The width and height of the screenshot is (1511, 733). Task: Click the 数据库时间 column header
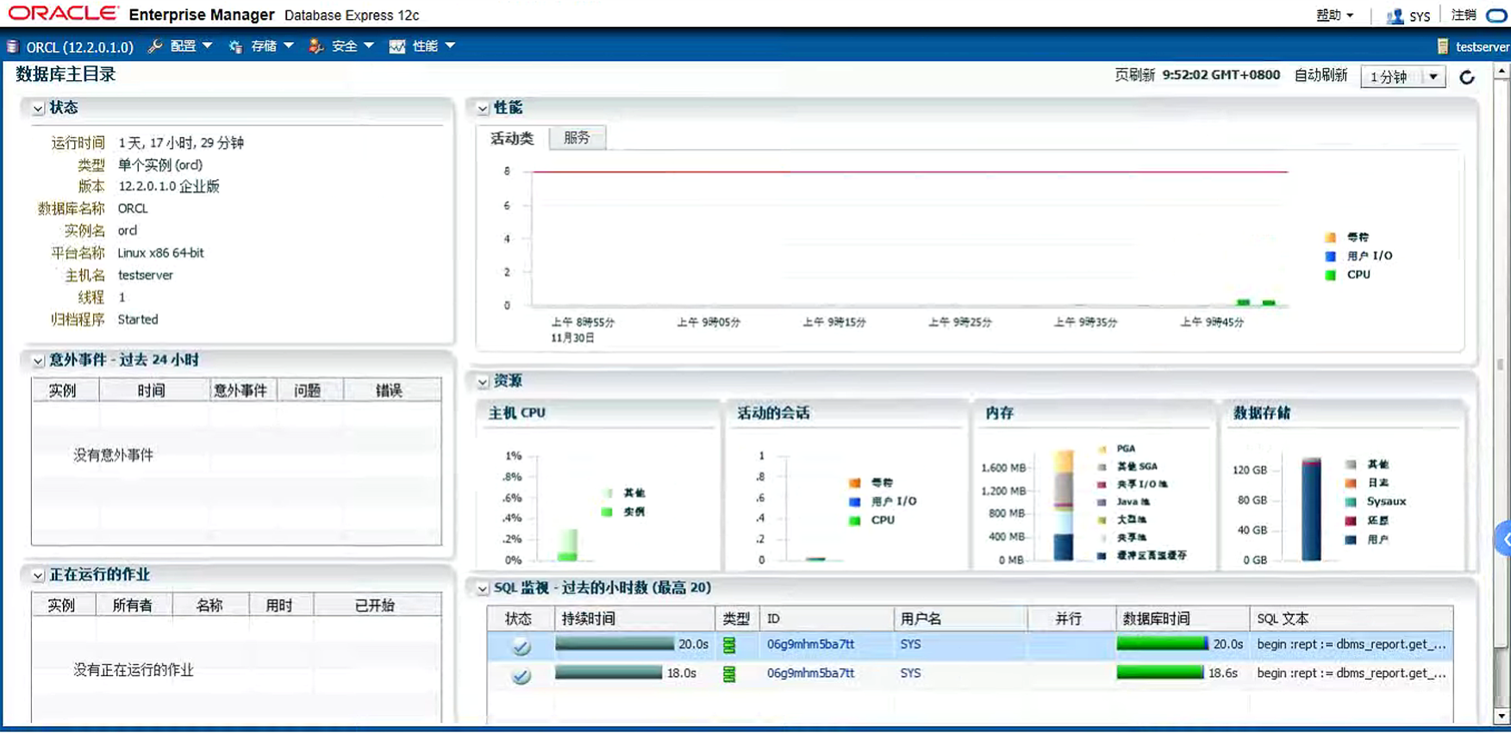[x=1181, y=618]
